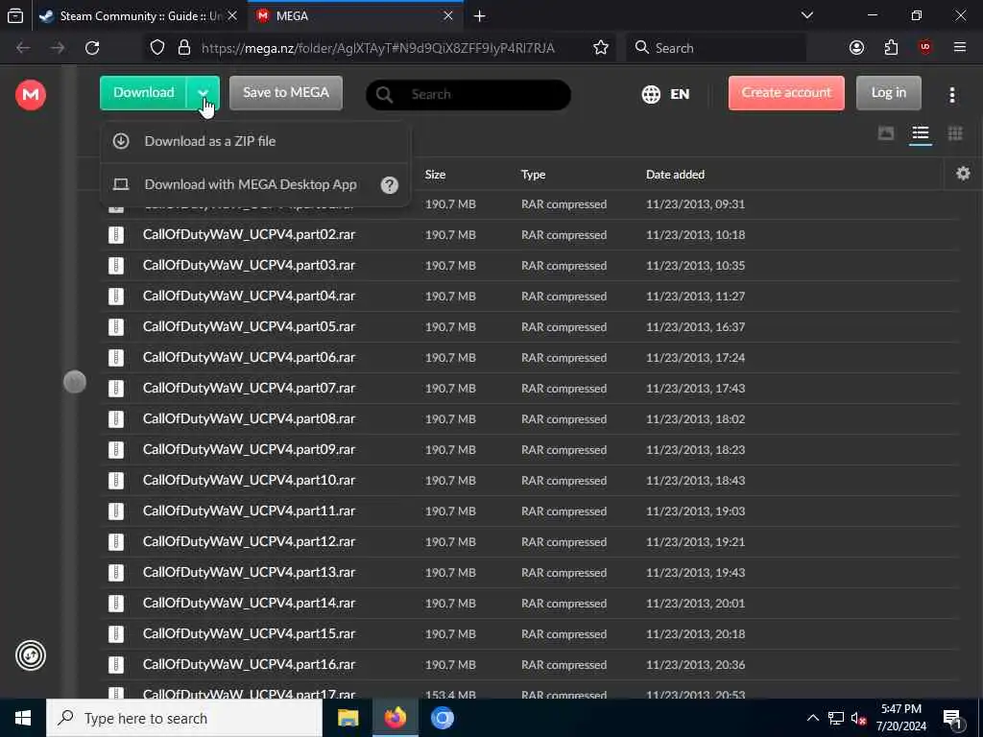Open the list all tabs chevron
The width and height of the screenshot is (983, 737).
click(806, 15)
